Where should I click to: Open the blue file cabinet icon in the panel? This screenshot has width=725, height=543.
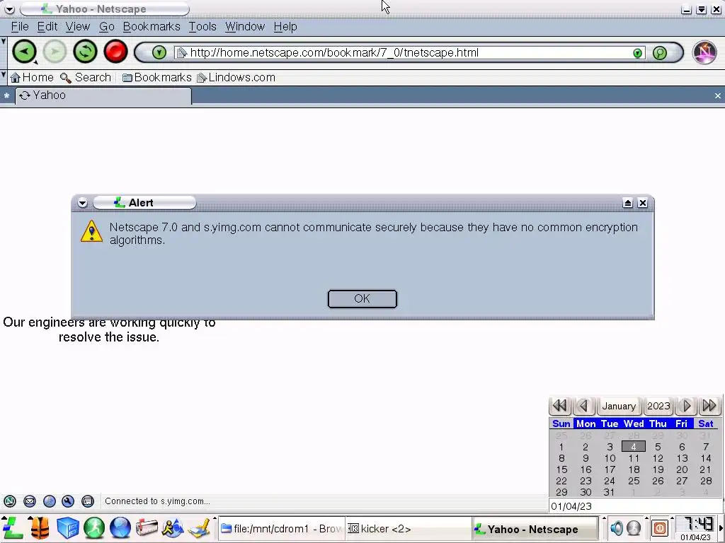[68, 527]
